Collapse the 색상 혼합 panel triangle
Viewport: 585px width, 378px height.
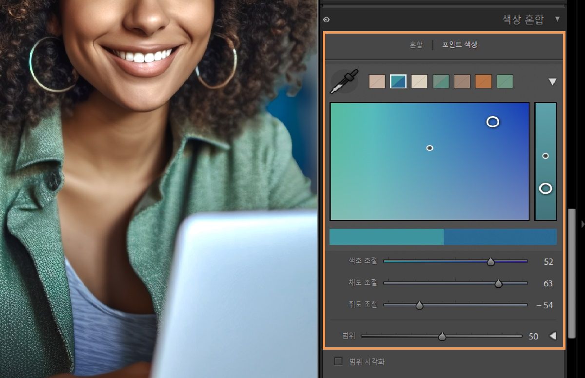tap(557, 19)
